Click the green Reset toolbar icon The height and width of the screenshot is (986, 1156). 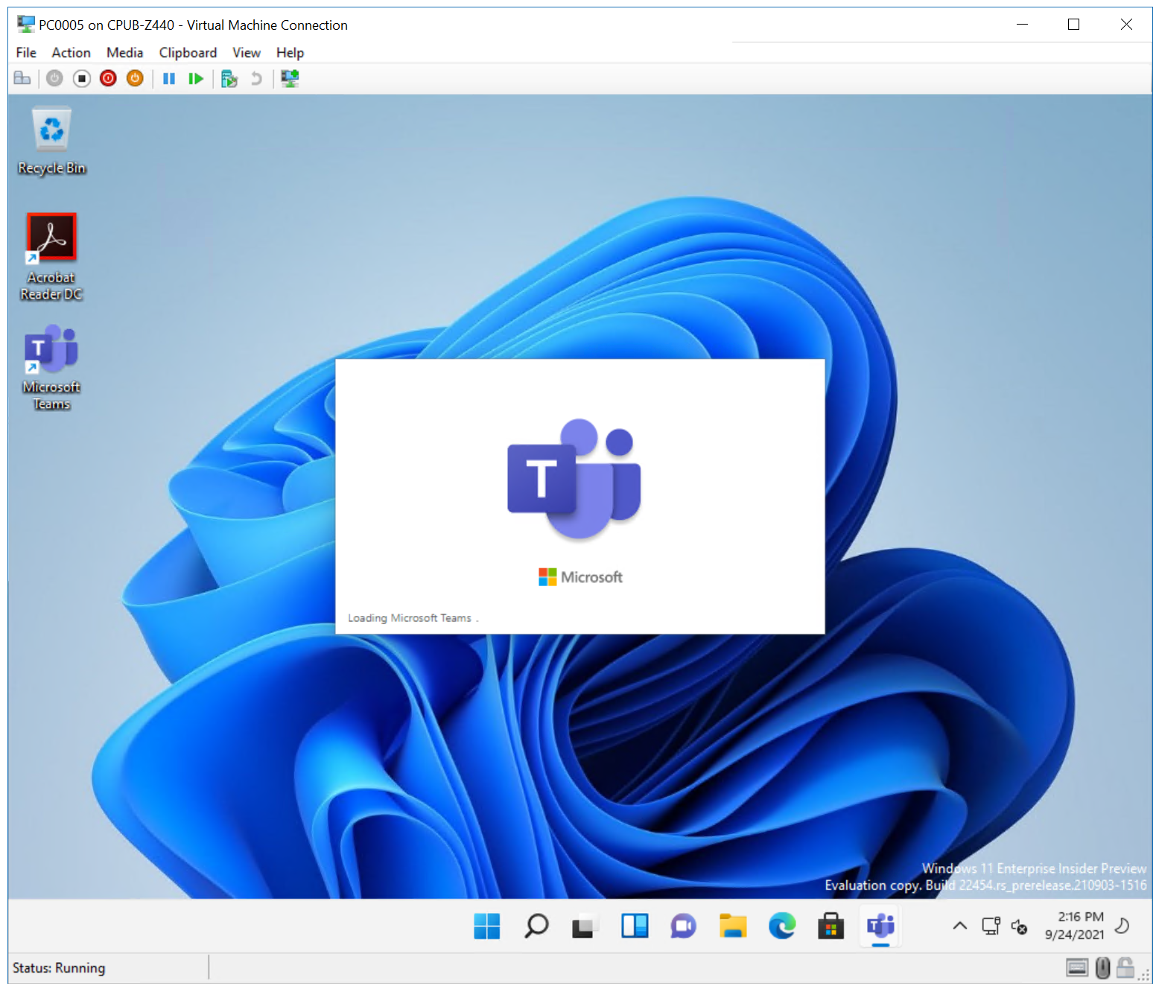coord(196,78)
